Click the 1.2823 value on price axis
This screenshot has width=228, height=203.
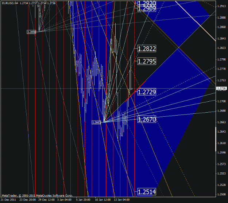(x=221, y=48)
